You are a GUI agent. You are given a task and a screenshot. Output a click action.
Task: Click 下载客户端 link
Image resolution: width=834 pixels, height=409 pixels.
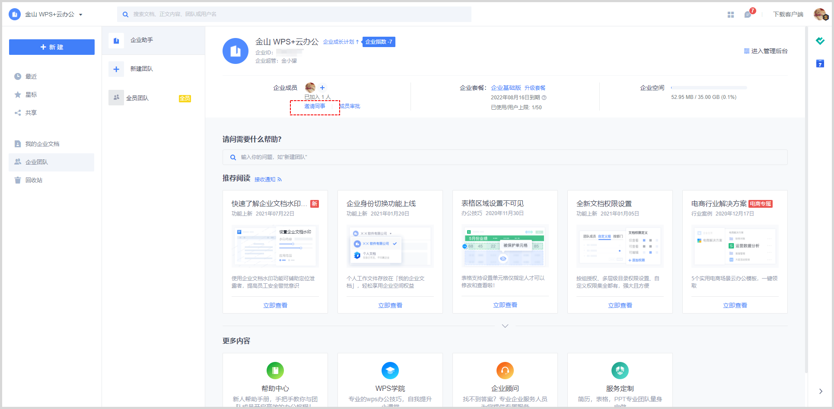788,14
